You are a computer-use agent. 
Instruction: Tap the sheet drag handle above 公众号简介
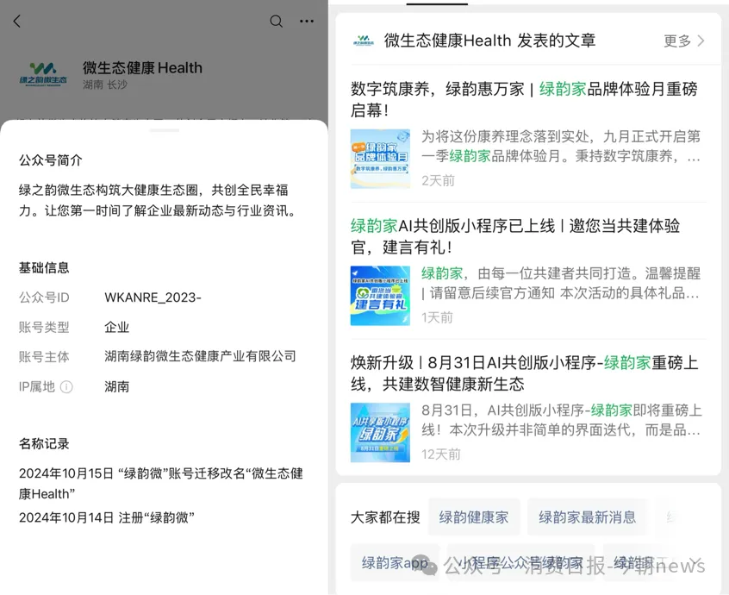point(164,130)
